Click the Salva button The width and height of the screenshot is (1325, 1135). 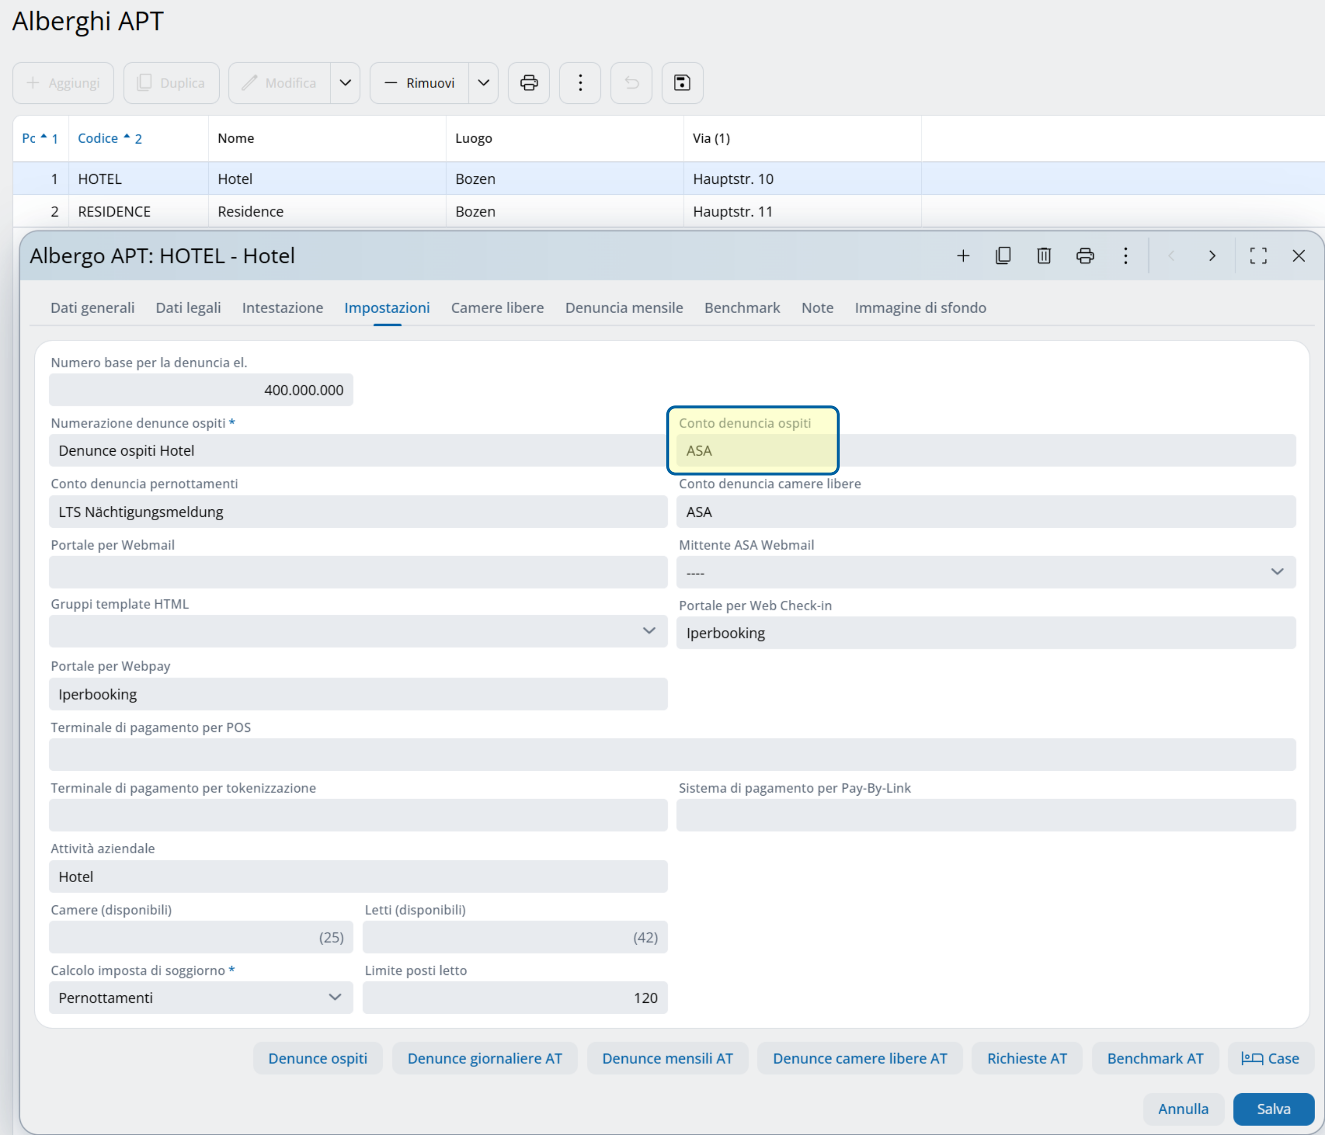click(1273, 1109)
